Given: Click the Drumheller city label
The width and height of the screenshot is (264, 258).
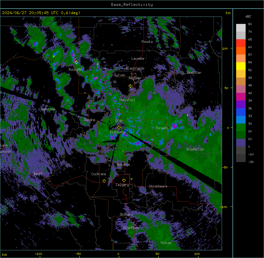Looking at the screenshot, I should (x=195, y=149).
